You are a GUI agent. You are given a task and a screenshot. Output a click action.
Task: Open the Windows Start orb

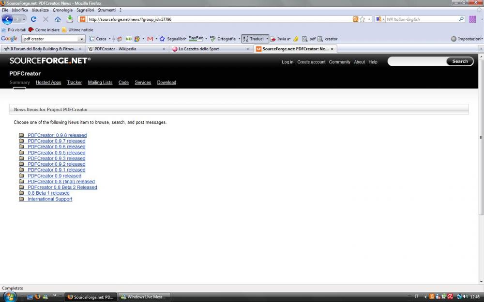pyautogui.click(x=10, y=296)
